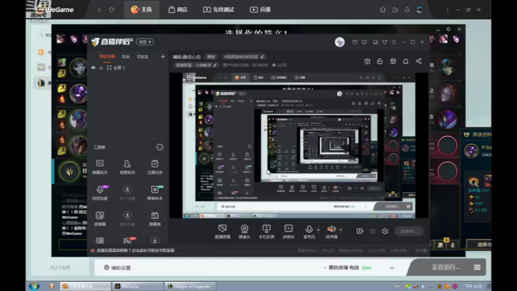Download the 多人连麦 tool

[127, 193]
